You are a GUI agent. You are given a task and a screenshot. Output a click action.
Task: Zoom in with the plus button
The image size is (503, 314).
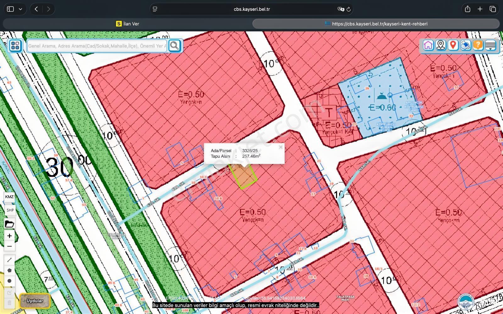(x=9, y=236)
